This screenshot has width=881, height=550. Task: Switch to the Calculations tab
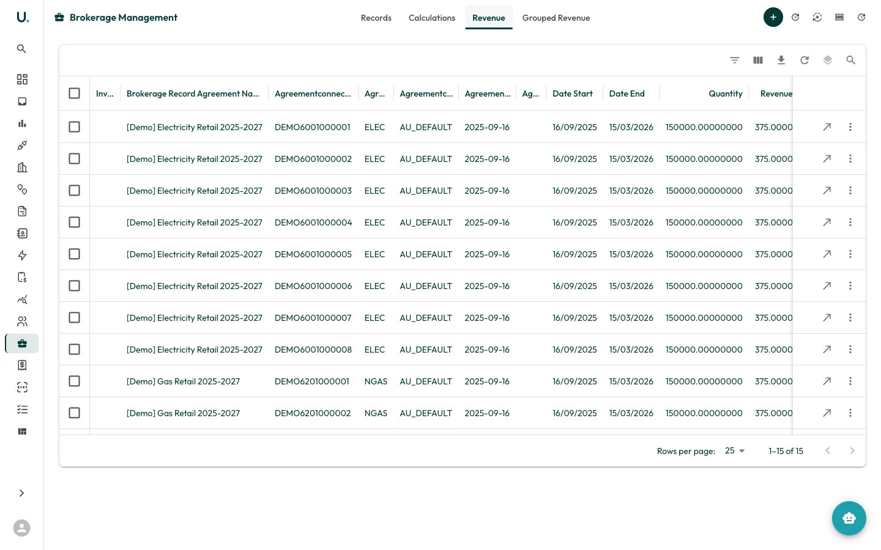point(432,18)
